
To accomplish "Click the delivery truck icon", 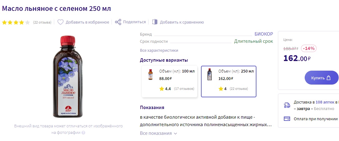I will (x=287, y=105).
